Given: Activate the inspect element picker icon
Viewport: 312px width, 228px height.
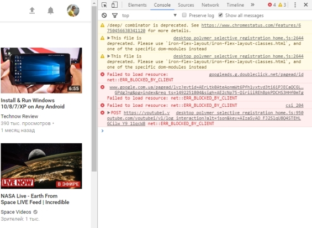Looking at the screenshot, I should [104, 5].
